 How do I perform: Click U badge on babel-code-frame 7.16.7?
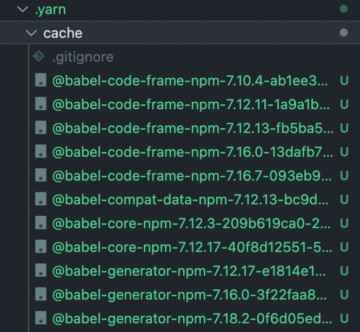344,176
